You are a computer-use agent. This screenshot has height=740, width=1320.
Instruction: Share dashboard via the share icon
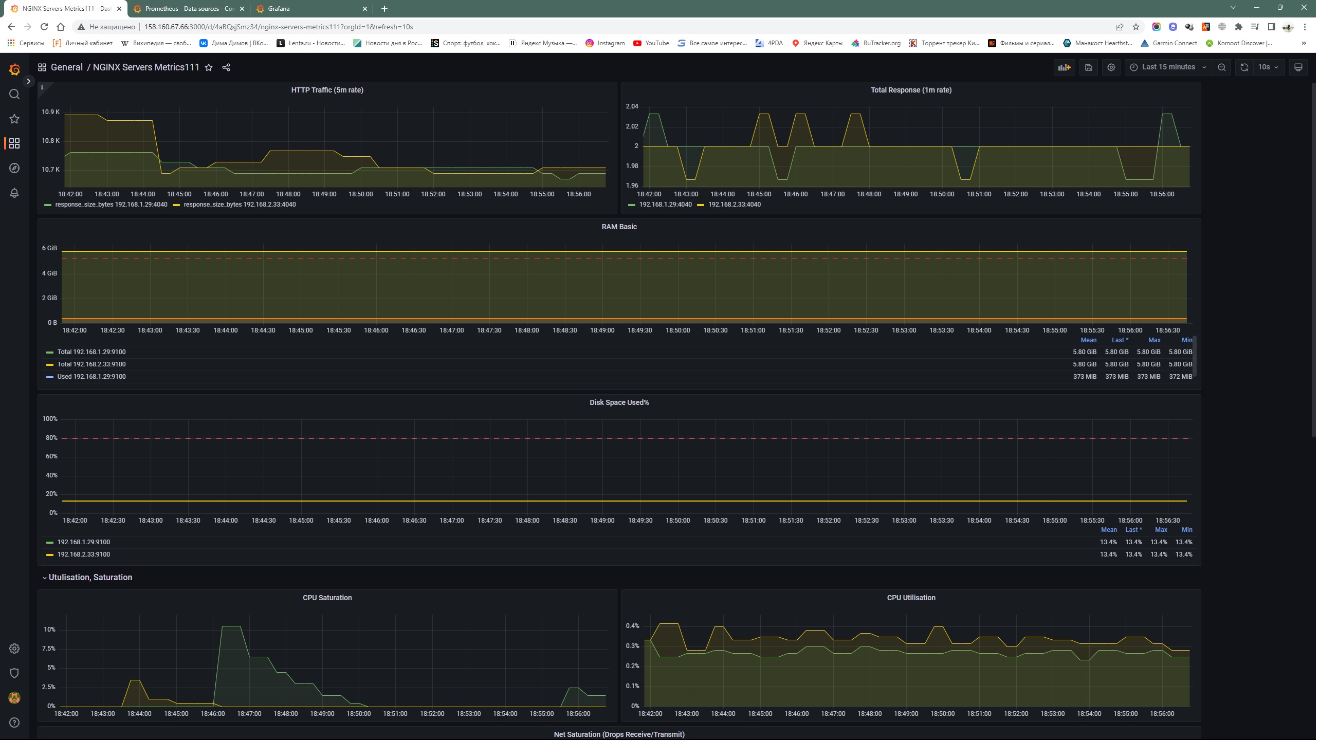(226, 67)
